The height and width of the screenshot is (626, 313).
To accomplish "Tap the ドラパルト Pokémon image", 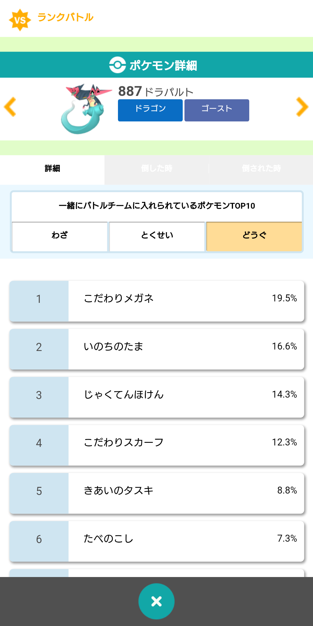I will [86, 109].
